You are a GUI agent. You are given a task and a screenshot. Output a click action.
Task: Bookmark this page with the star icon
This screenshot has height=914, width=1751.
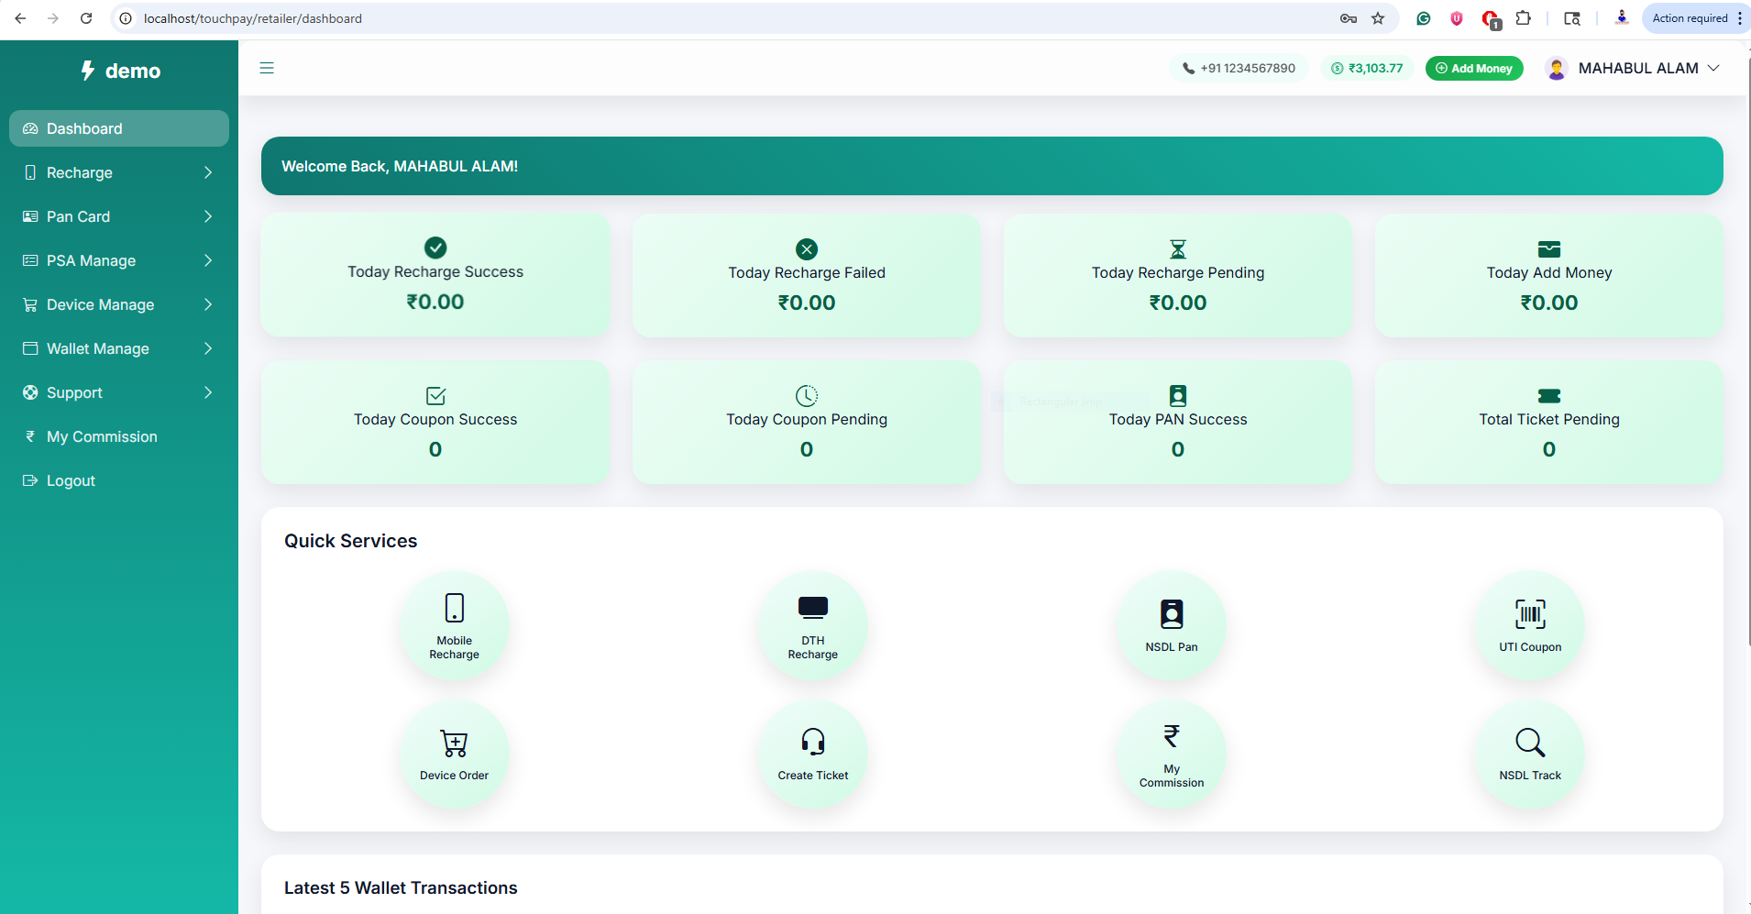tap(1377, 18)
